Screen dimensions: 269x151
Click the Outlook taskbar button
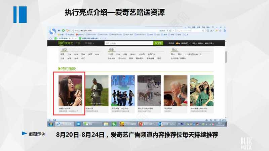(x=167, y=124)
